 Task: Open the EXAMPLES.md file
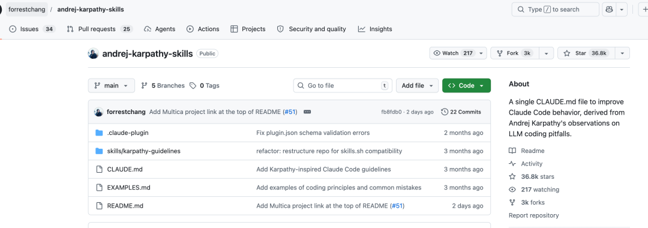(128, 187)
